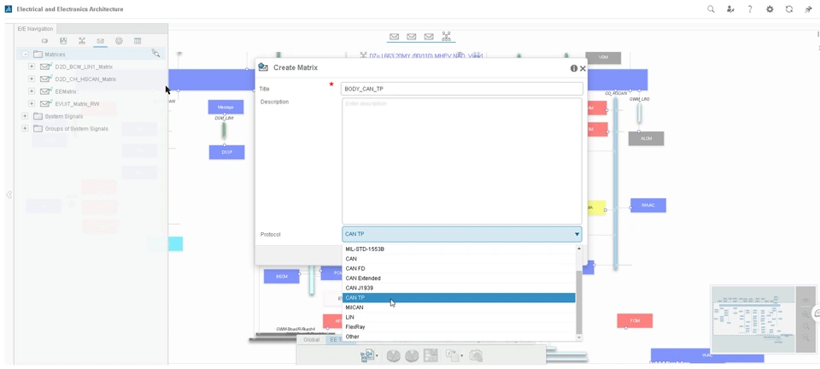Expand the D2D_BCM_LIN1_Matrix node
Screen dimensions: 820x369
point(32,67)
